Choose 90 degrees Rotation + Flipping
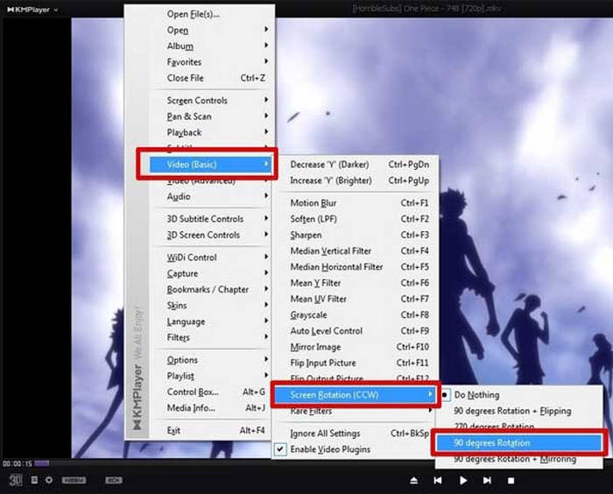The width and height of the screenshot is (613, 494). [518, 411]
